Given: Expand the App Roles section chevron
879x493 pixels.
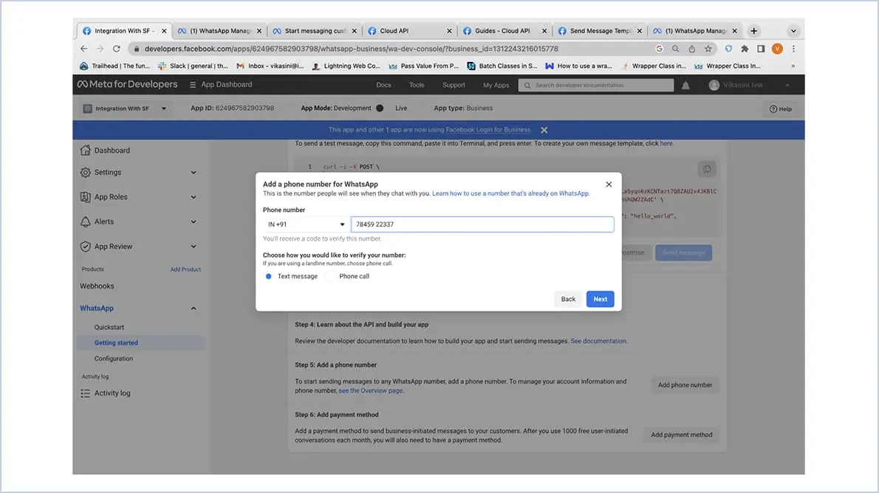Looking at the screenshot, I should coord(194,197).
